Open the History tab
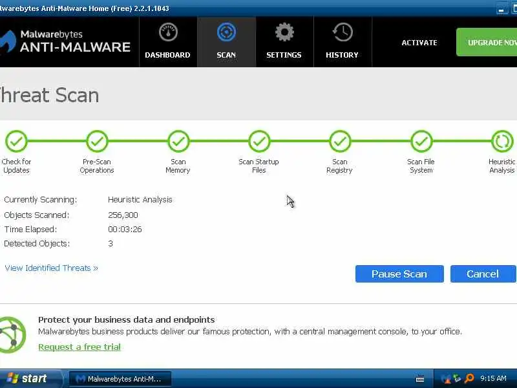This screenshot has width=517, height=388. coord(343,42)
